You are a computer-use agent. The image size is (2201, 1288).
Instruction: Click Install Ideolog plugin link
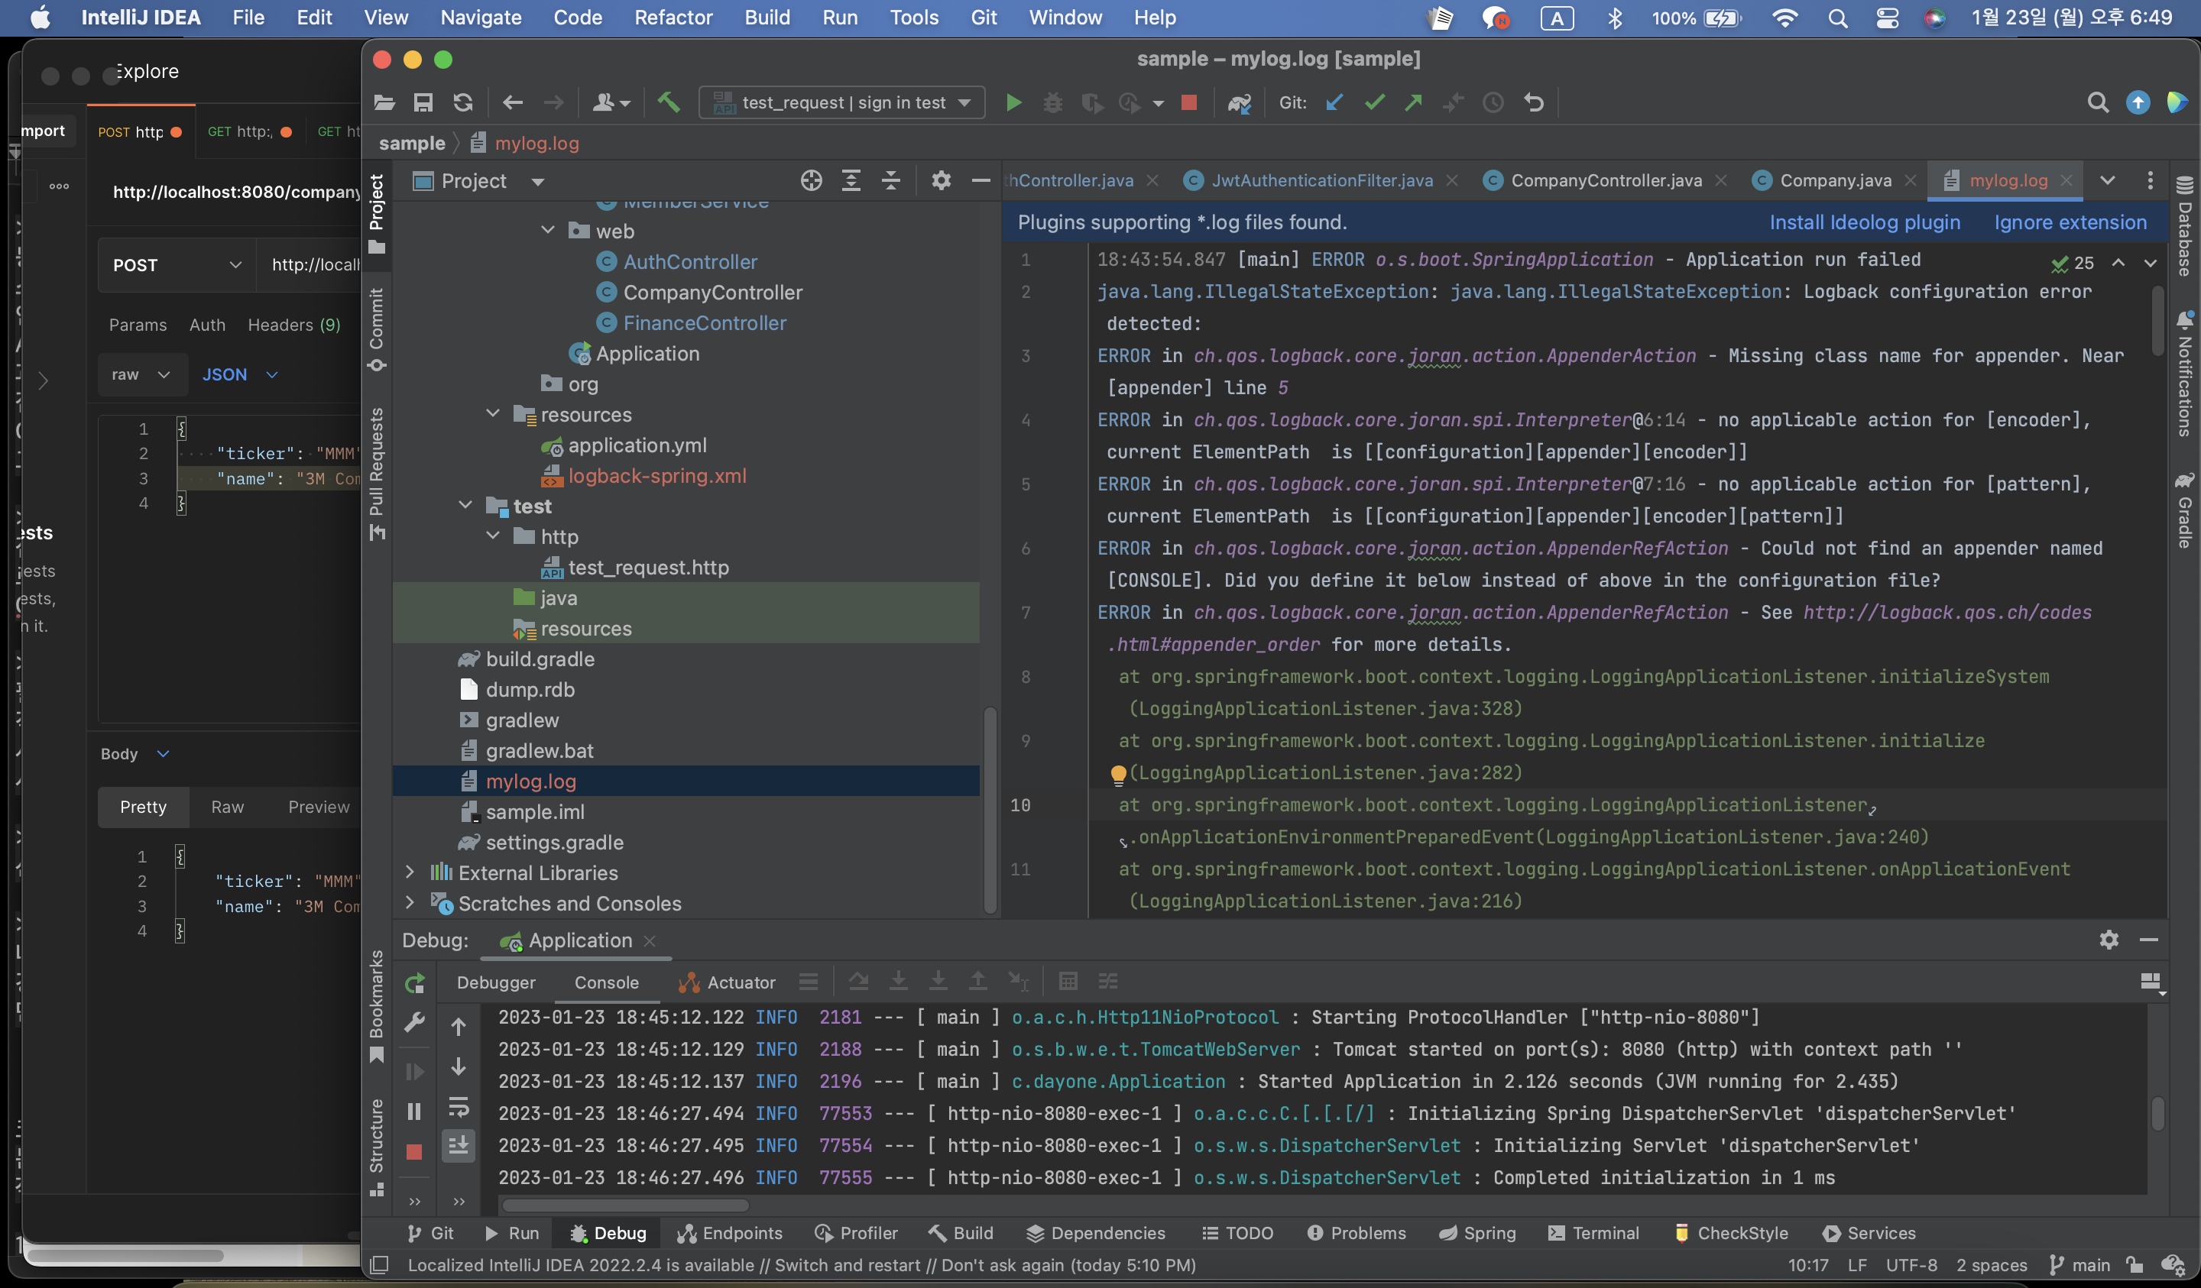(x=1864, y=222)
